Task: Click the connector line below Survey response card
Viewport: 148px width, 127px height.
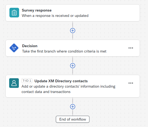Action: [x=73, y=25]
